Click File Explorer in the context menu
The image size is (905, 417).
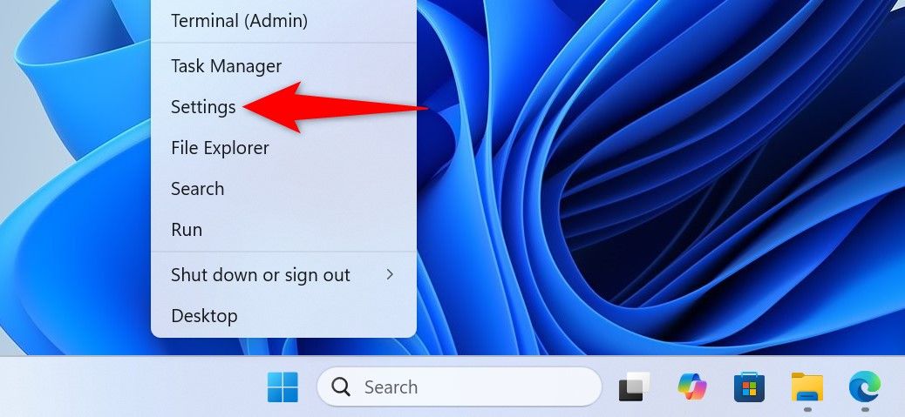220,148
